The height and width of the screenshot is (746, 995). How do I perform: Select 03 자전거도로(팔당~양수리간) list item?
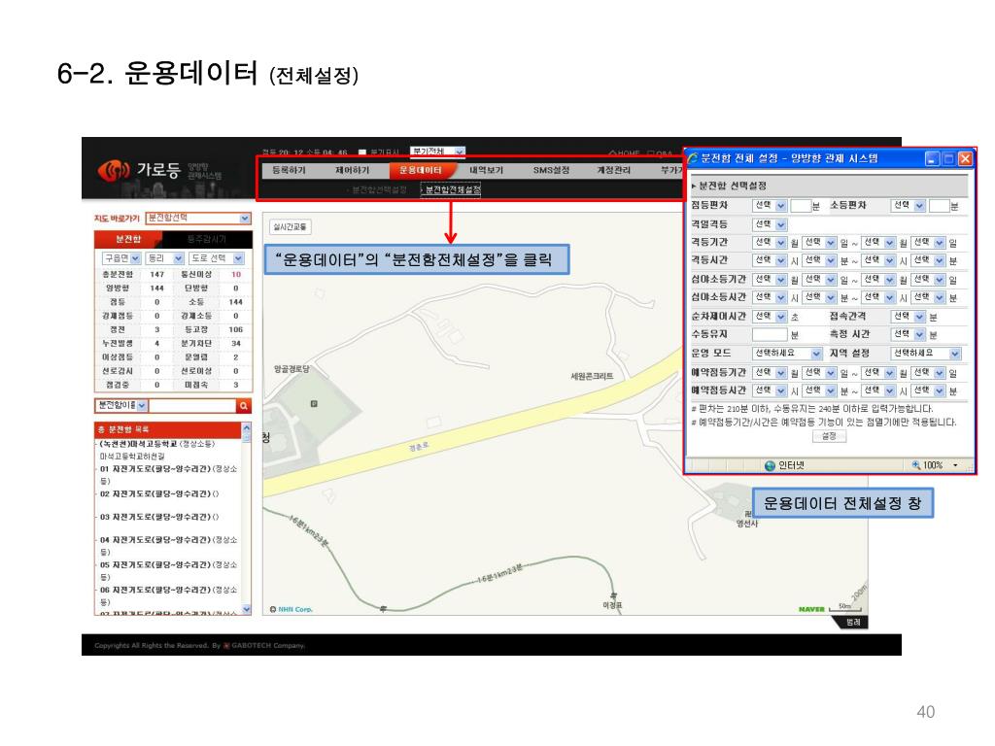pyautogui.click(x=159, y=517)
